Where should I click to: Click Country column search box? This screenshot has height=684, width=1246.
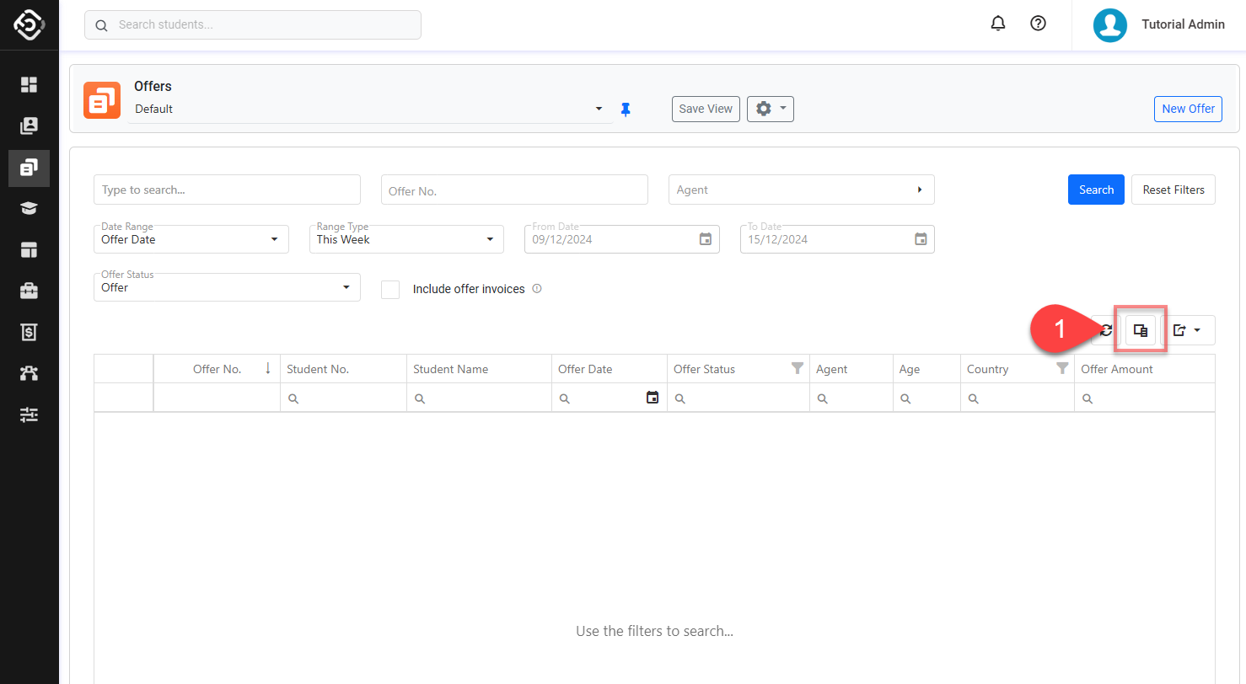tap(1017, 398)
